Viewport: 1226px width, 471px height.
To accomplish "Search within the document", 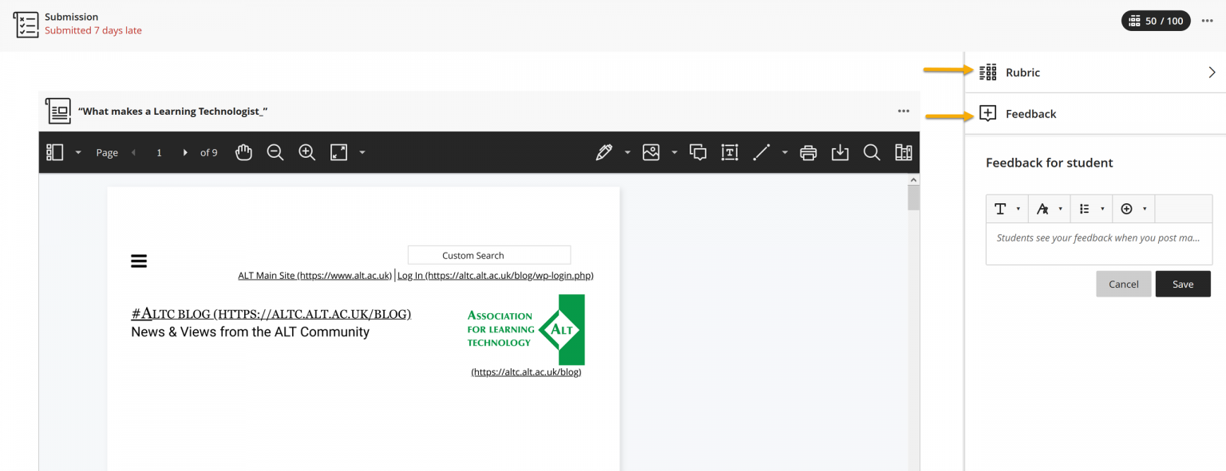I will coord(872,152).
